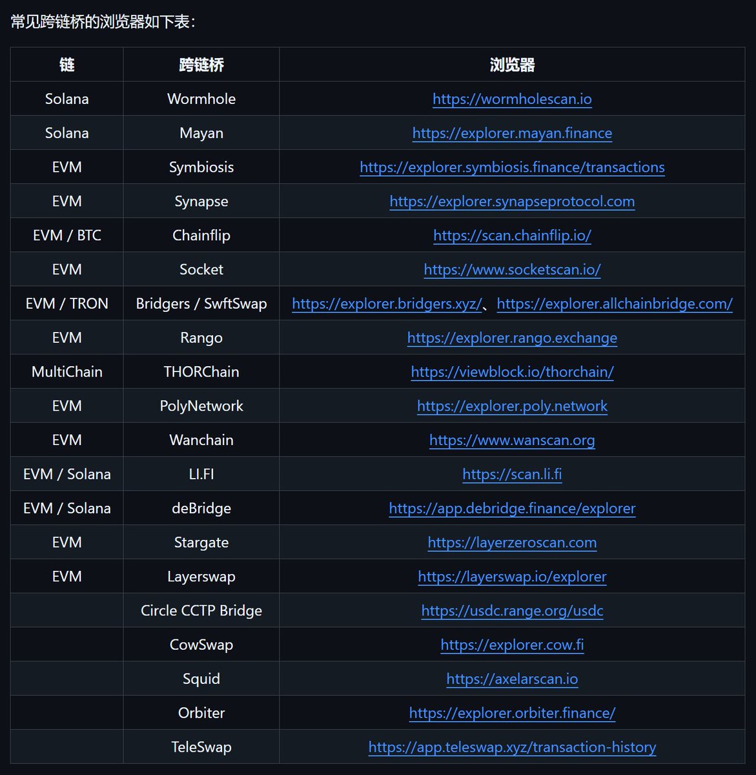756x775 pixels.
Task: Open the explorer.allchainbridge.com link
Action: point(615,304)
